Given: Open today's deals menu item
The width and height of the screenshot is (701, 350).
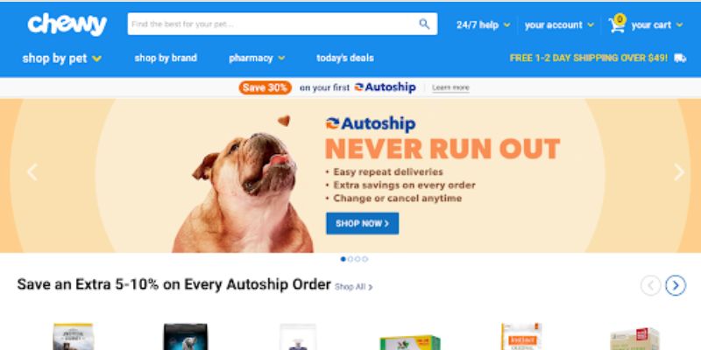Looking at the screenshot, I should click(345, 58).
